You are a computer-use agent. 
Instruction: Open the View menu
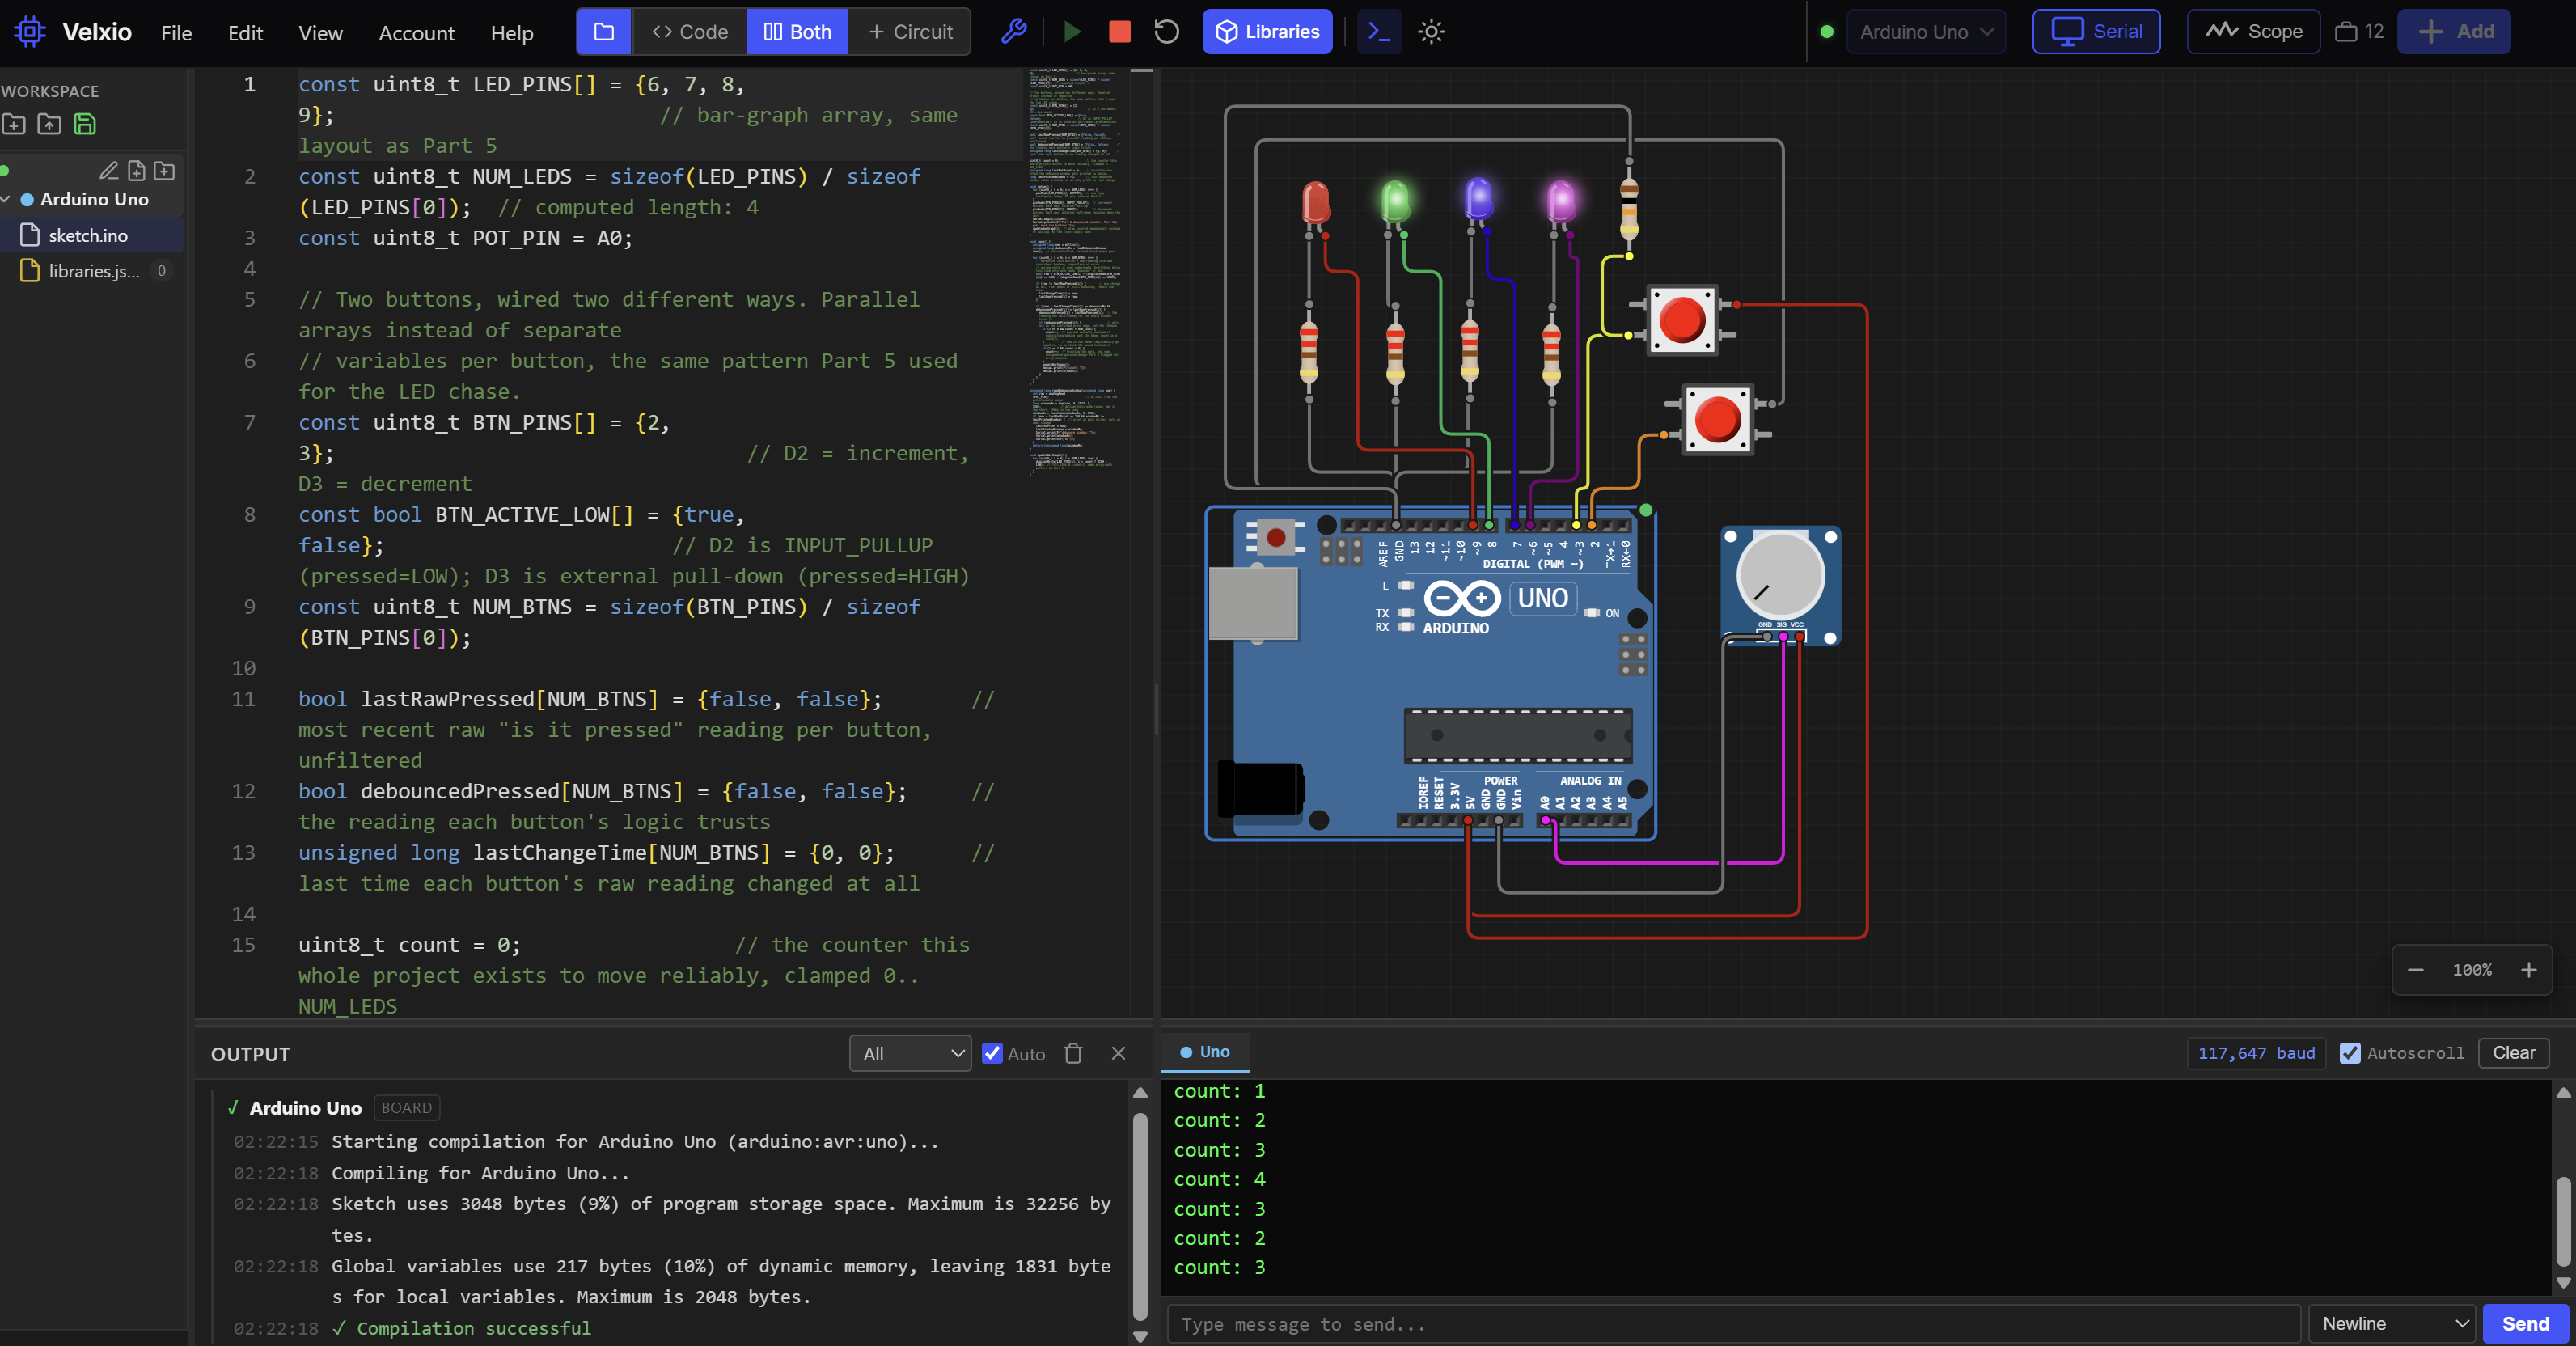coord(320,32)
